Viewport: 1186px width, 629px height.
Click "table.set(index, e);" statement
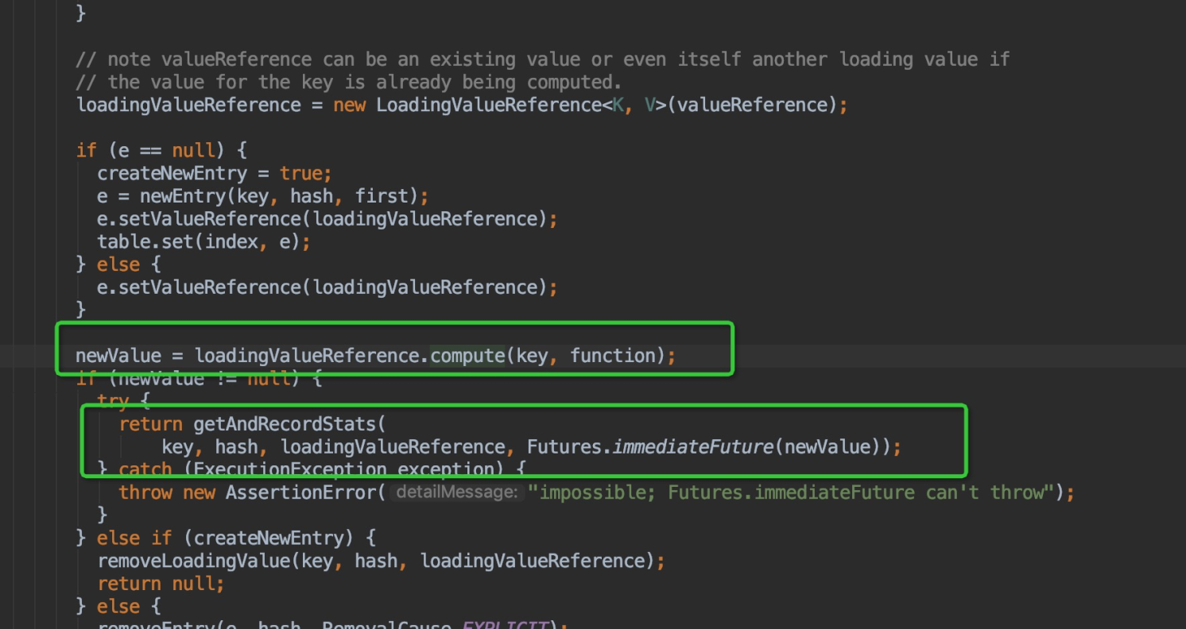point(204,241)
